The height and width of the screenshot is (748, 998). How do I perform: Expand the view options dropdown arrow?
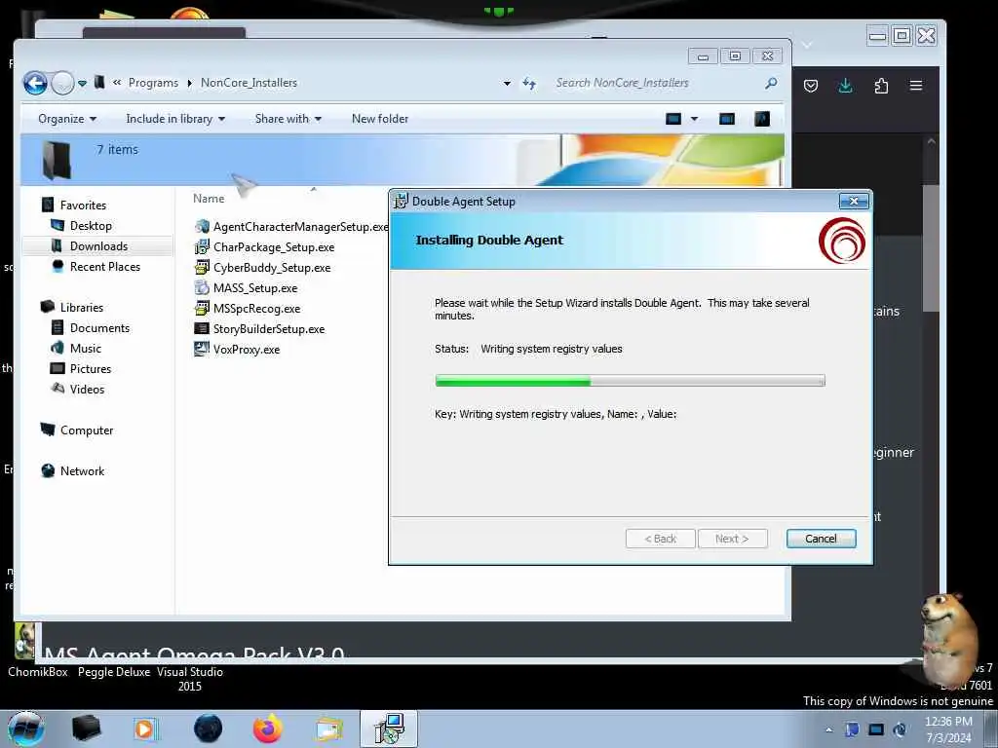pyautogui.click(x=694, y=119)
